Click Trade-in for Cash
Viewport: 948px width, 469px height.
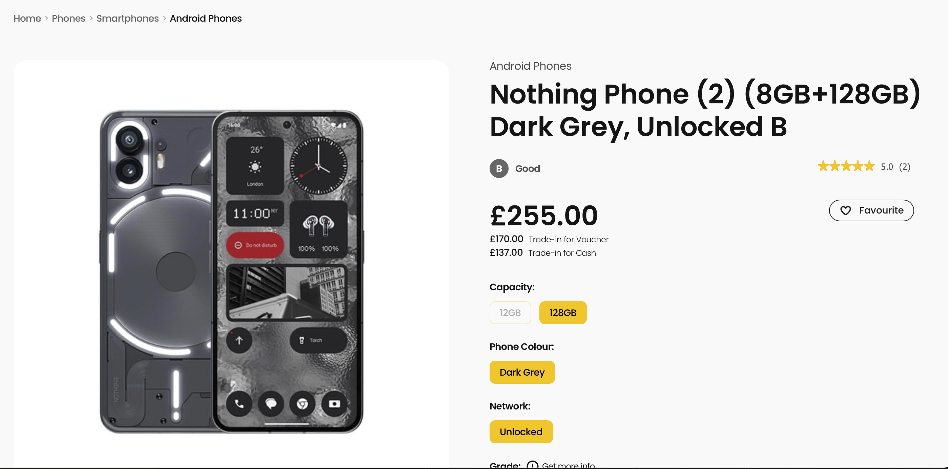click(x=562, y=253)
